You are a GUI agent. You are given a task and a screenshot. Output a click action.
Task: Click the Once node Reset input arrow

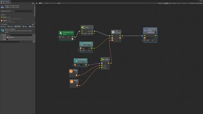pyautogui.click(x=82, y=33)
